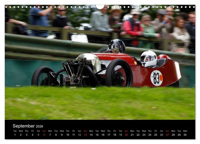Select date 15 in the calendar strip

pos(97,135)
